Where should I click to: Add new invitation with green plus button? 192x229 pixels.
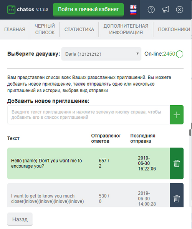tap(177, 114)
